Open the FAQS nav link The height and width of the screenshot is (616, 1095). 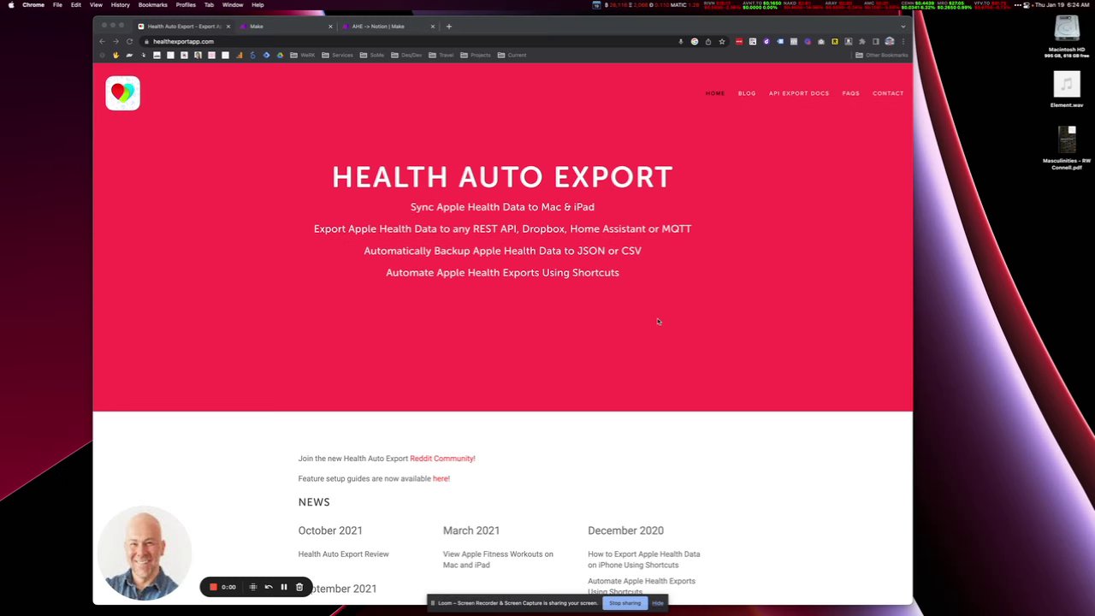(x=850, y=93)
